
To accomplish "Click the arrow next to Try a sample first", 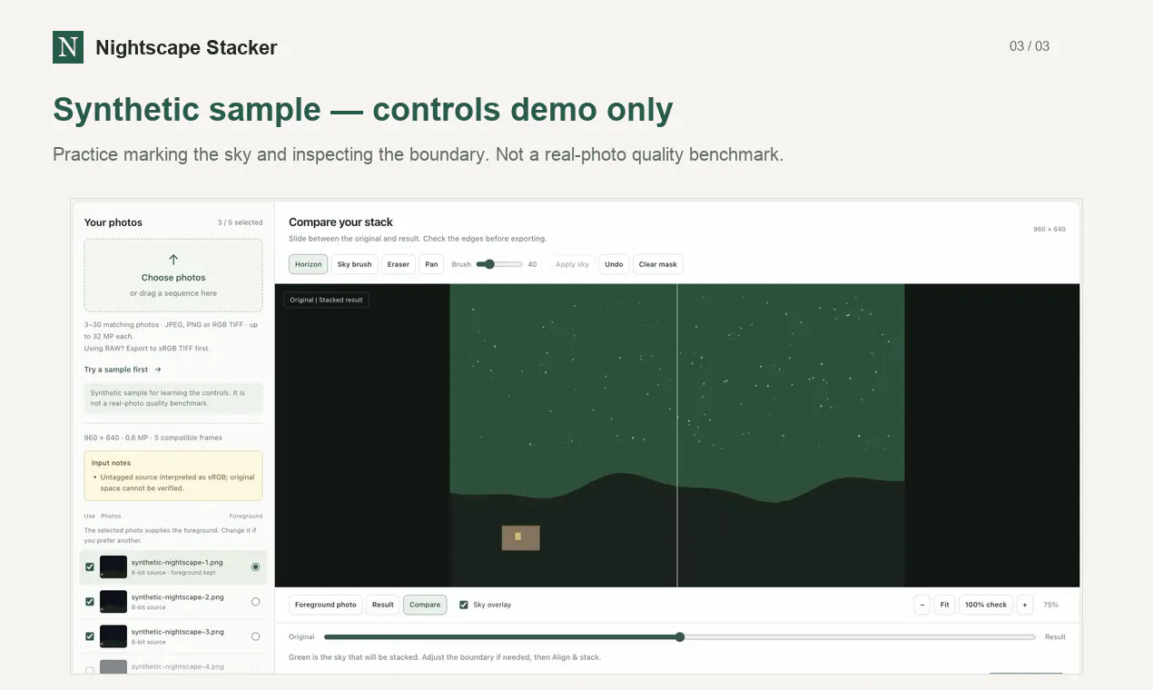I will pos(158,370).
